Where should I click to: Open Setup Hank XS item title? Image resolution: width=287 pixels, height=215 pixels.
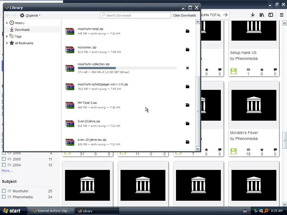(x=243, y=53)
